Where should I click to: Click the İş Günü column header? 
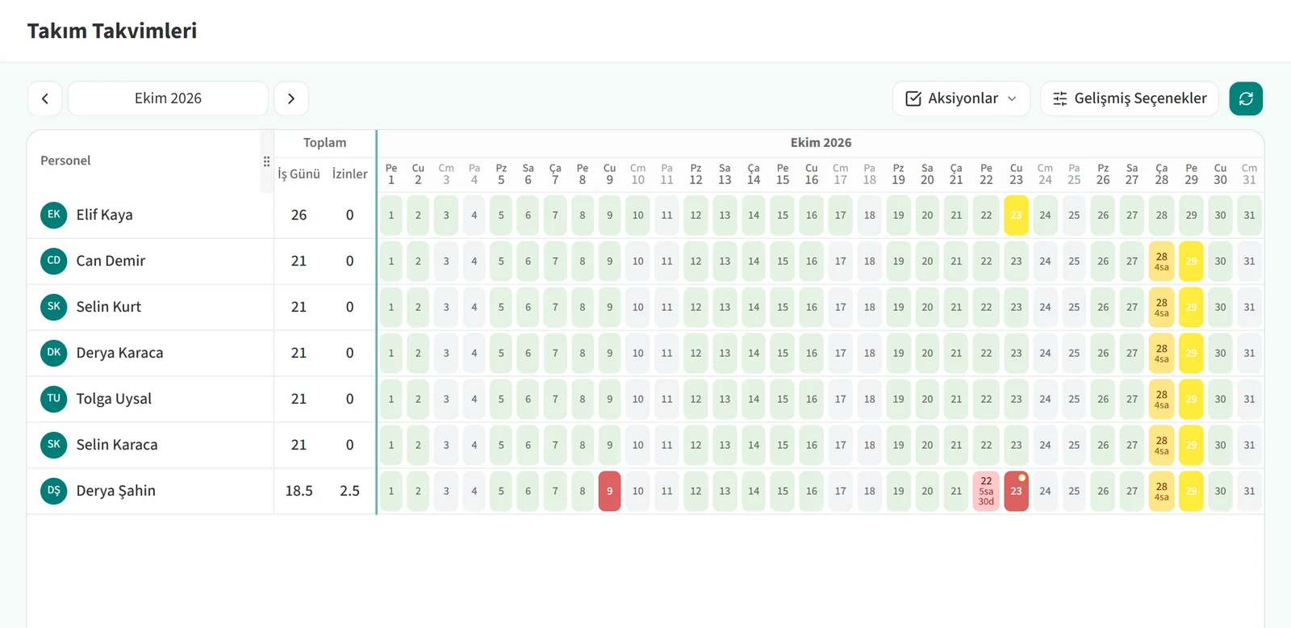pyautogui.click(x=299, y=174)
